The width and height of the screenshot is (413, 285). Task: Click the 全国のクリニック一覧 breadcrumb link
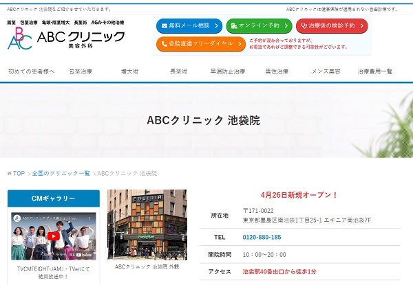click(61, 173)
